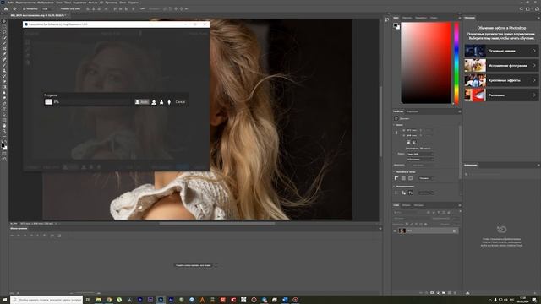This screenshot has height=304, width=541.
Task: Toggle rulers icon in Properties panel
Action: pyautogui.click(x=396, y=178)
